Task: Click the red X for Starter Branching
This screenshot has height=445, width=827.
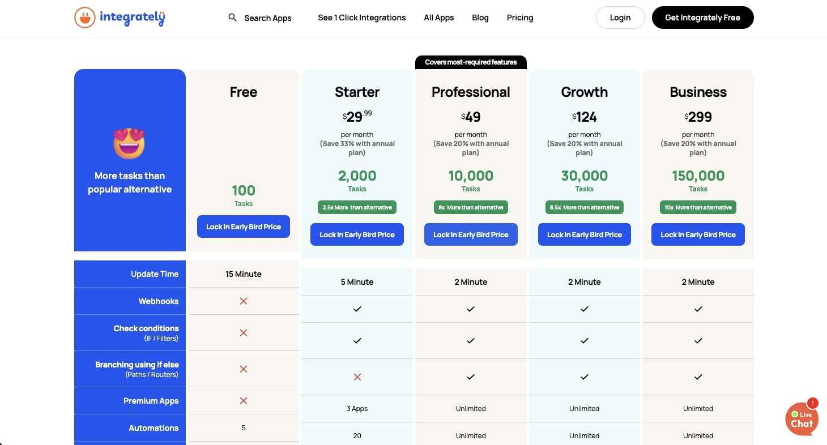Action: [357, 377]
